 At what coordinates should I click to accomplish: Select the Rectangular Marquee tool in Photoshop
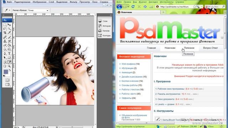click(5, 25)
